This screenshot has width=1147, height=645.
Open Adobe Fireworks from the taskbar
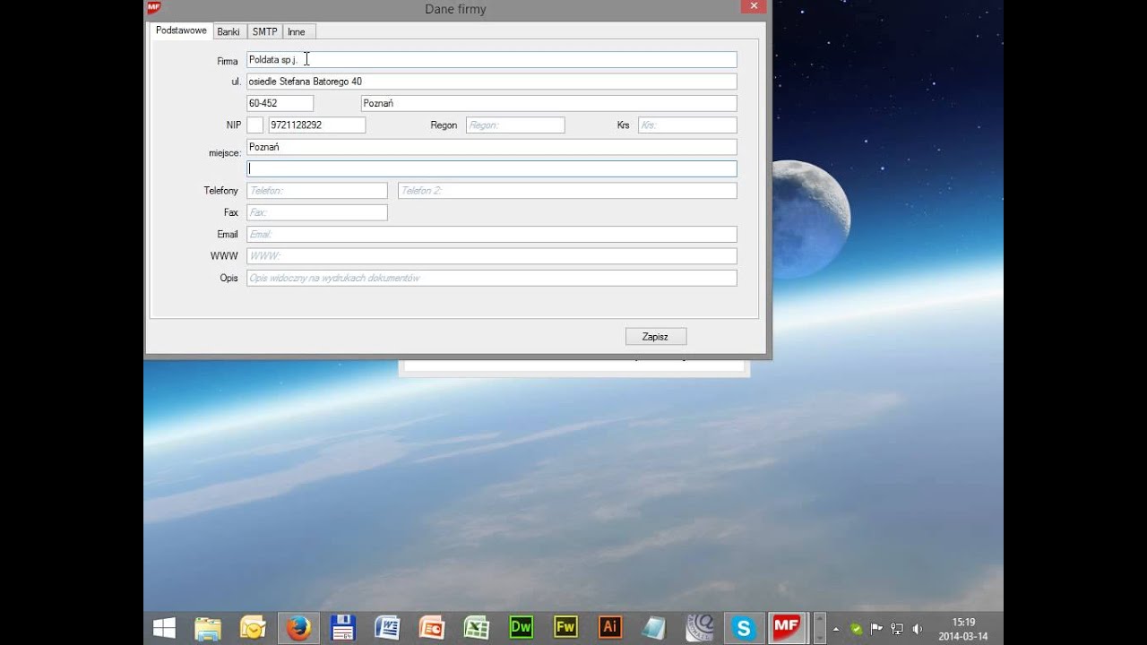pyautogui.click(x=565, y=628)
